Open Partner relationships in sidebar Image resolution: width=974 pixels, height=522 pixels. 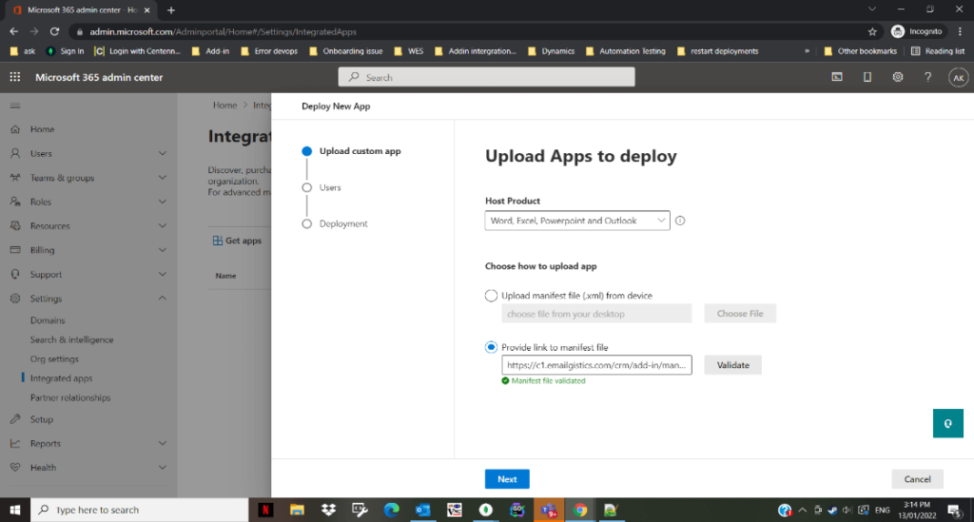[x=70, y=397]
